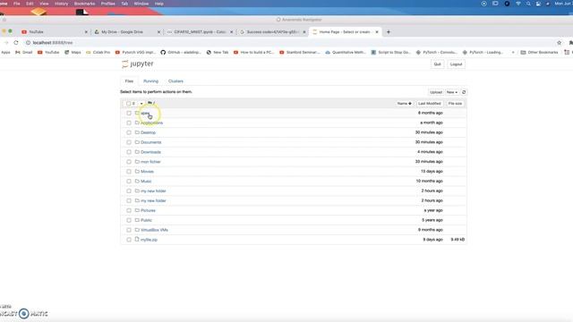Viewport: 573px width, 322px height.
Task: Open the New dropdown menu
Action: click(452, 92)
